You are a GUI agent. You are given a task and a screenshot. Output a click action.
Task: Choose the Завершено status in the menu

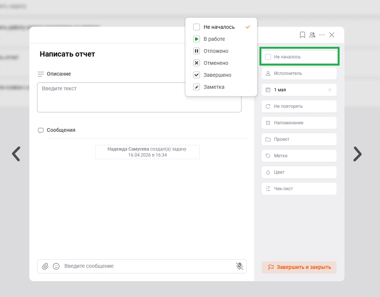pyautogui.click(x=217, y=75)
